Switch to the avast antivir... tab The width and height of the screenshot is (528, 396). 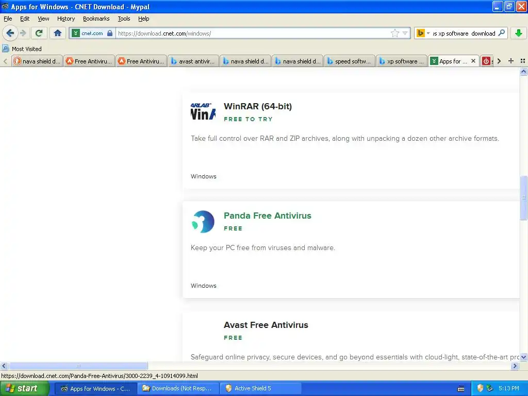[x=193, y=61]
